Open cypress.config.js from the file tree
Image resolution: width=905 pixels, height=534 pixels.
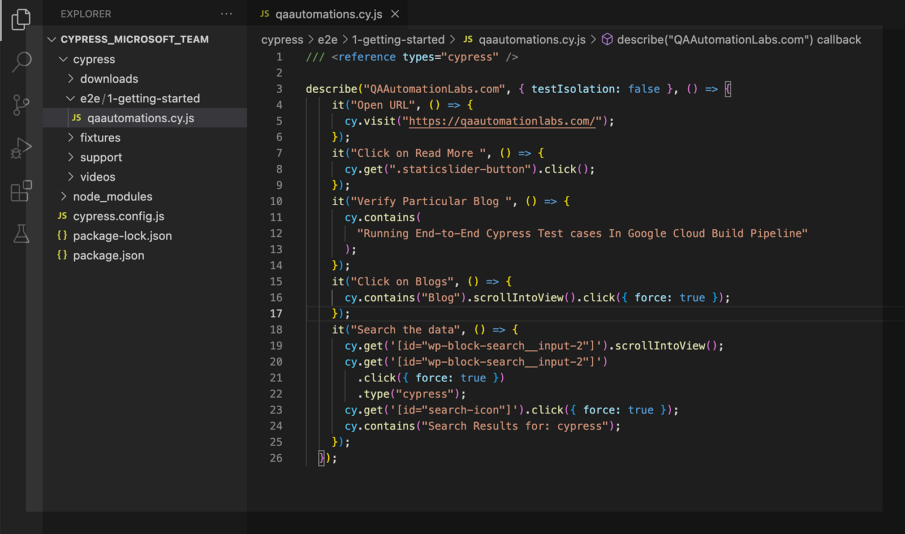point(119,216)
